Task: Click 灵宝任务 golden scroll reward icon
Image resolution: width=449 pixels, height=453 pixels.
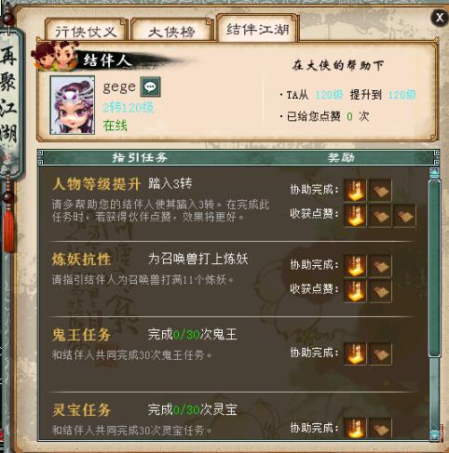Action: (355, 428)
